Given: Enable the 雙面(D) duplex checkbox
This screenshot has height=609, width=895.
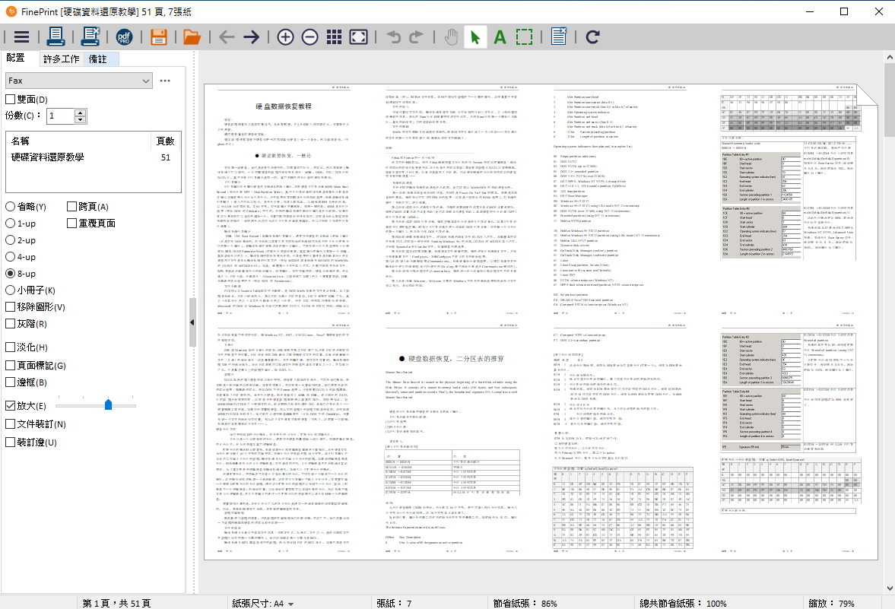Looking at the screenshot, I should click(10, 100).
